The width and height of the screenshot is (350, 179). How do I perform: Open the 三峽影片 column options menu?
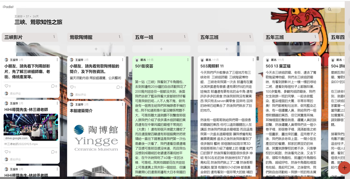[54, 37]
